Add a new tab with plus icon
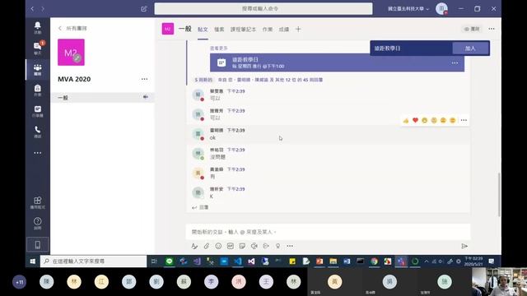Image resolution: width=527 pixels, height=296 pixels. point(298,30)
